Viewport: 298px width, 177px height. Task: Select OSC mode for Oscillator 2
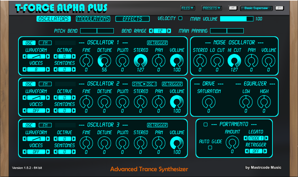(x=29, y=84)
